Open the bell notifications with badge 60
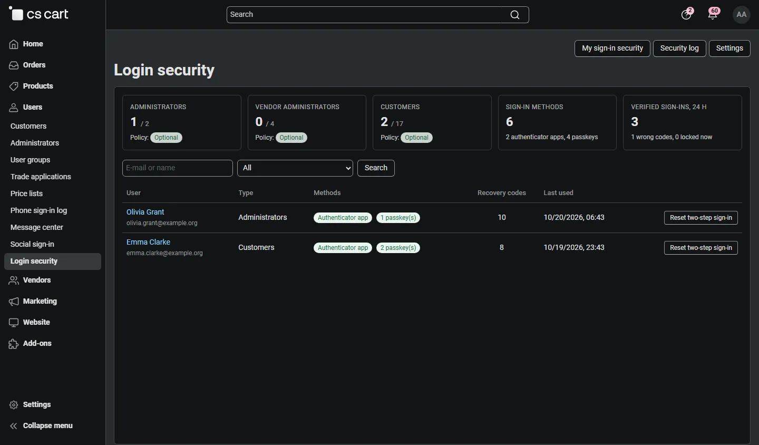The image size is (759, 445). tap(714, 14)
